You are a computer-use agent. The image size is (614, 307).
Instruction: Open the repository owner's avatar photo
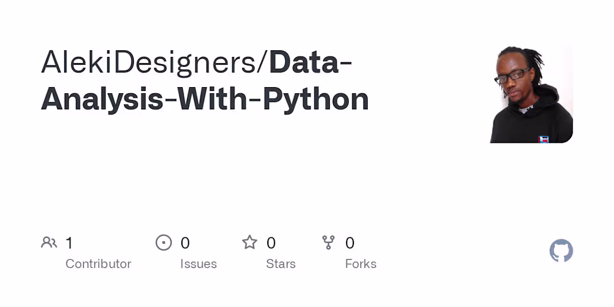pos(531,94)
